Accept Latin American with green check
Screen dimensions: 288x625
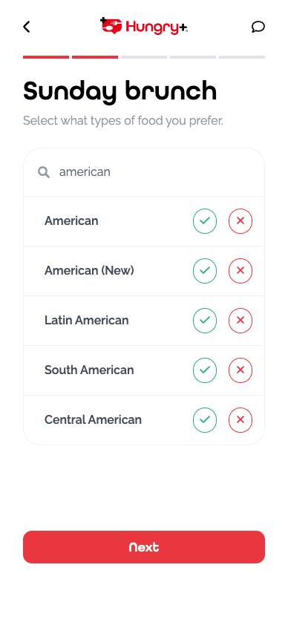point(205,321)
